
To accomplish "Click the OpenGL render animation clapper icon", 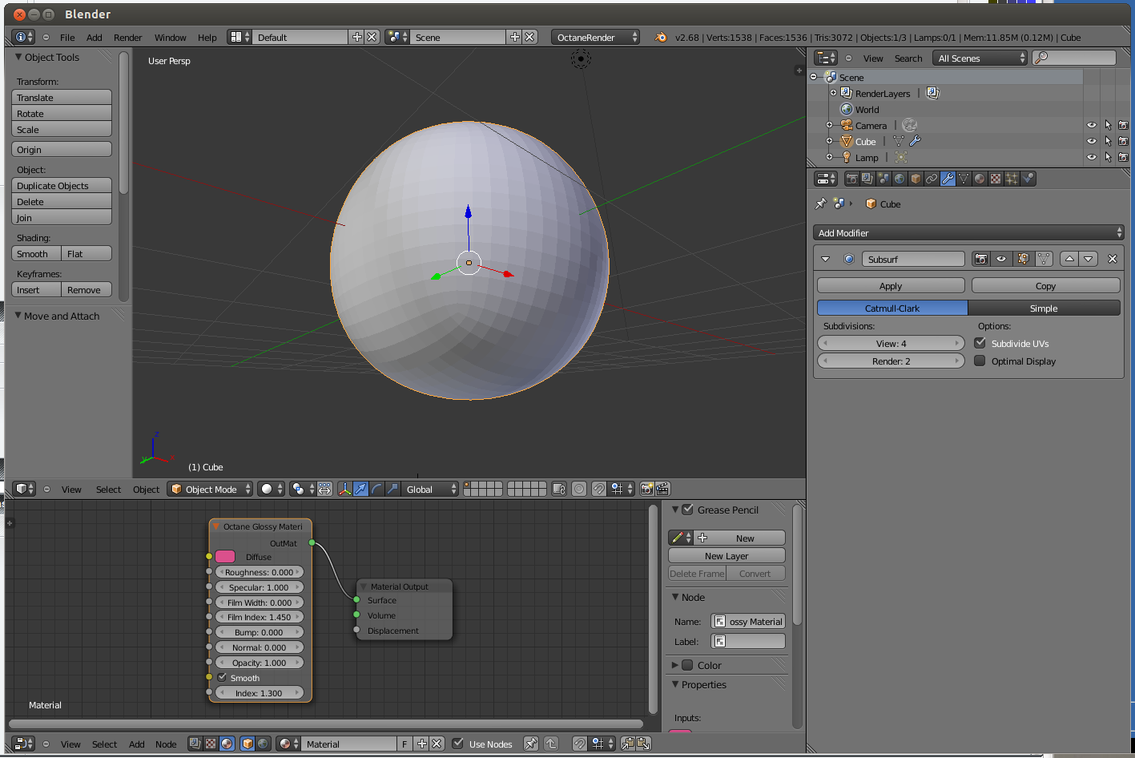I will [x=662, y=489].
